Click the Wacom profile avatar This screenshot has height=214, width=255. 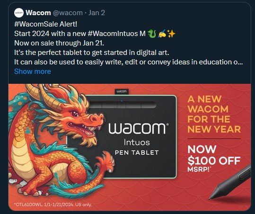tap(19, 13)
